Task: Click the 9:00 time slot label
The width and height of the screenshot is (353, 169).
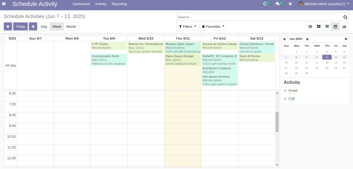Action: click(11, 126)
